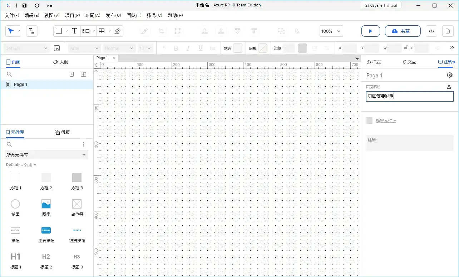459x277 pixels.
Task: Open the 所有元件库 library dropdown
Action: (x=46, y=155)
